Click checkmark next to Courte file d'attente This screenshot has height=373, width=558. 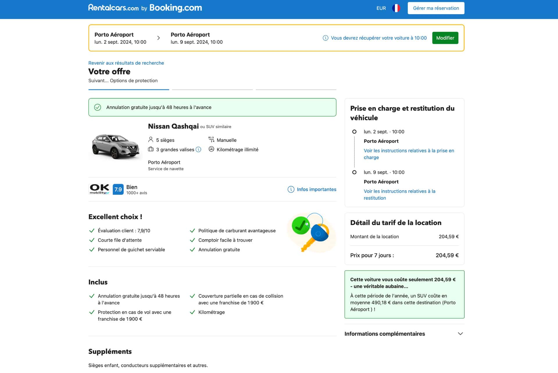[x=92, y=240]
